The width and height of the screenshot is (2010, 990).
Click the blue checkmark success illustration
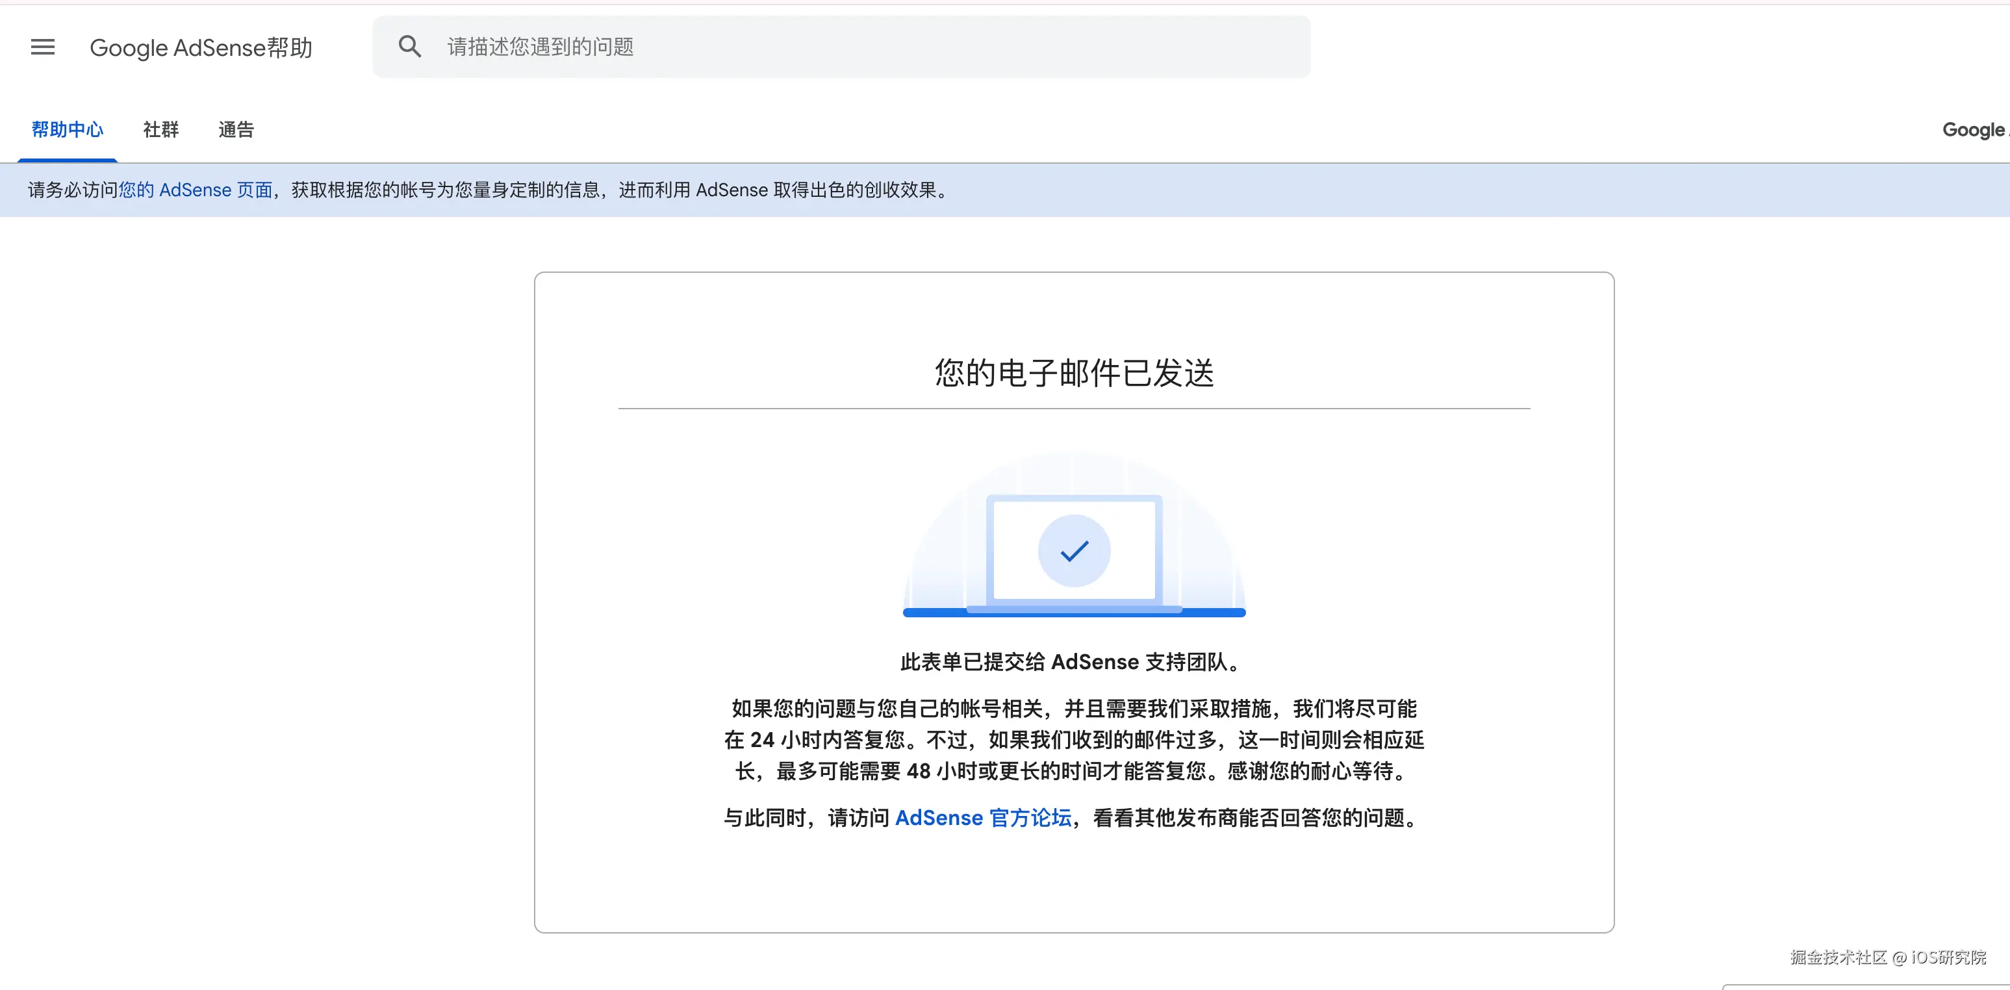point(1074,549)
